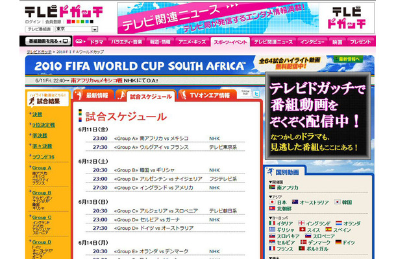396x259 pixels.
Task: Open the 決勝 results link
Action: coord(37,115)
